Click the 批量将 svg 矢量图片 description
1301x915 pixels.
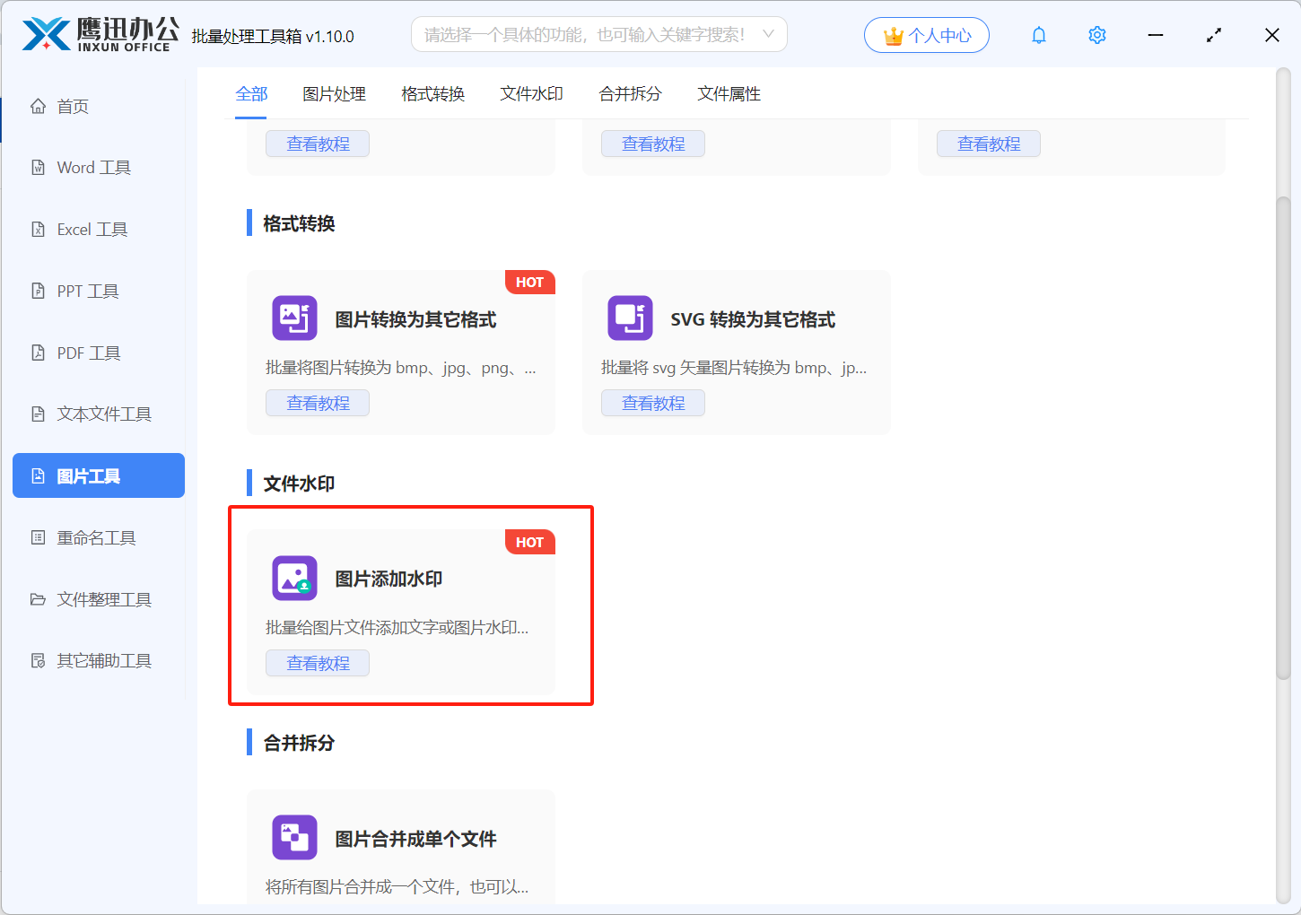coord(734,368)
